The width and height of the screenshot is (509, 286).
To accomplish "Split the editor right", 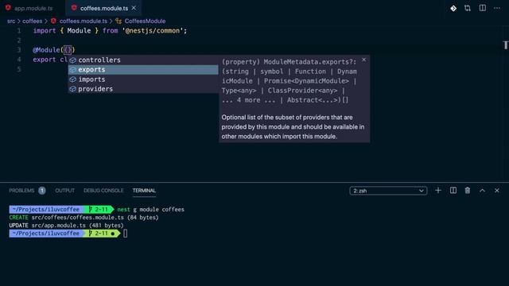I will (483, 8).
